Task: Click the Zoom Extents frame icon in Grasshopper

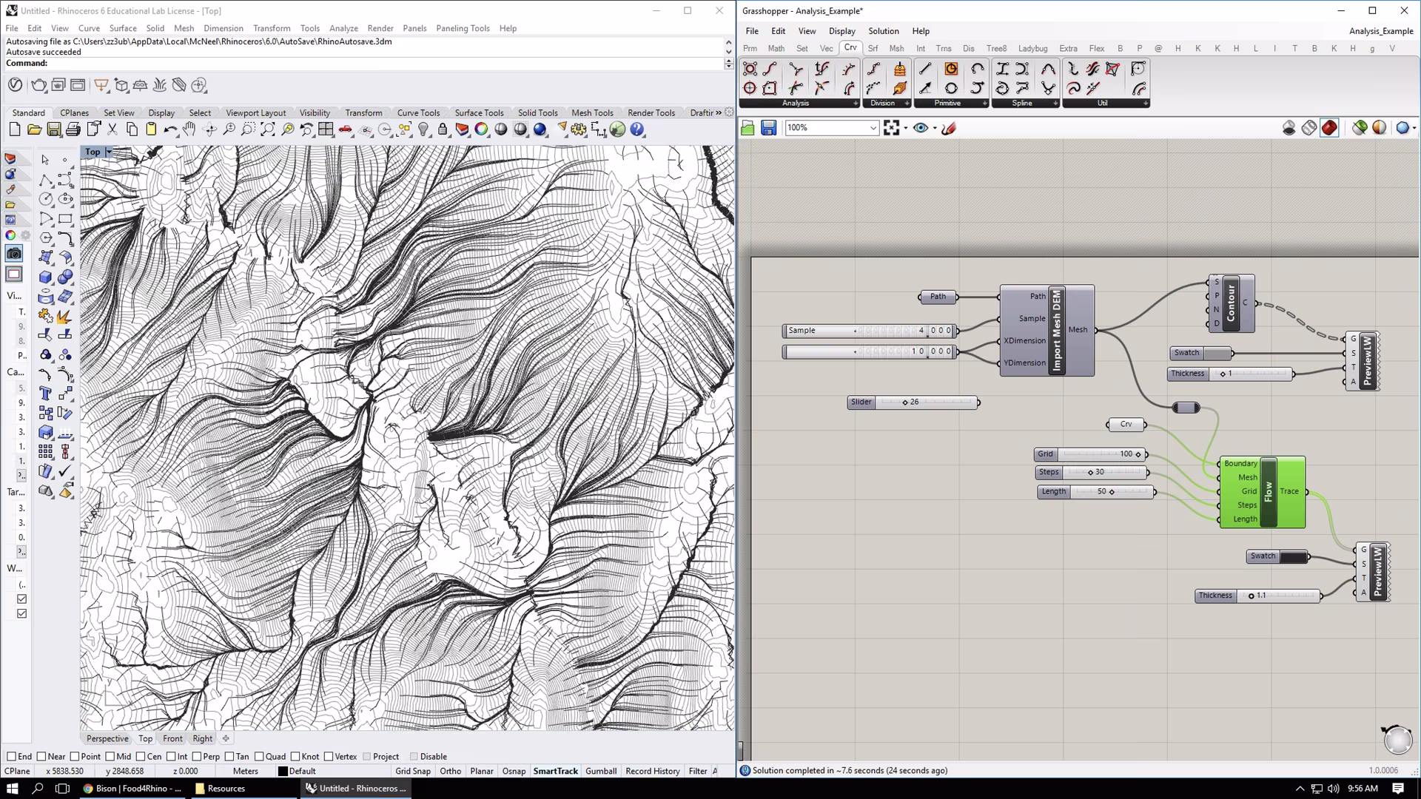Action: click(891, 128)
